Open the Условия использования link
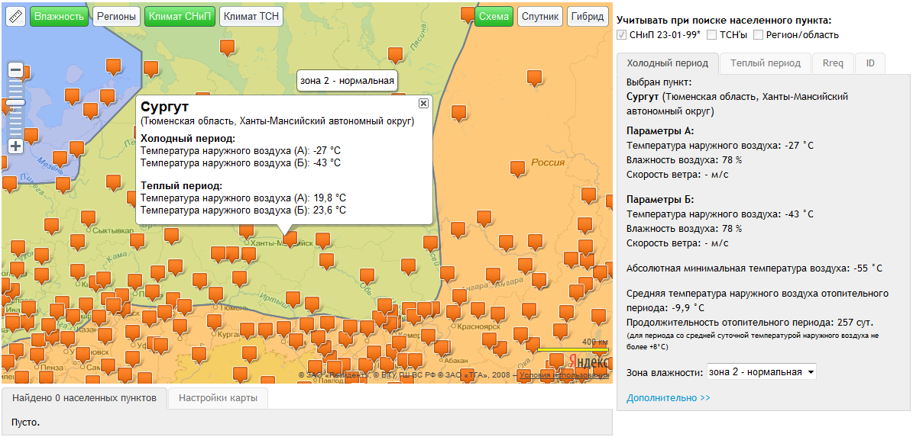This screenshot has height=437, width=913. [x=563, y=375]
